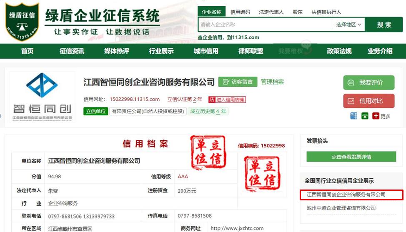Viewport: 406px width, 232px height.
Task: Click industry value 企业咨询服务
Action: tap(63, 203)
